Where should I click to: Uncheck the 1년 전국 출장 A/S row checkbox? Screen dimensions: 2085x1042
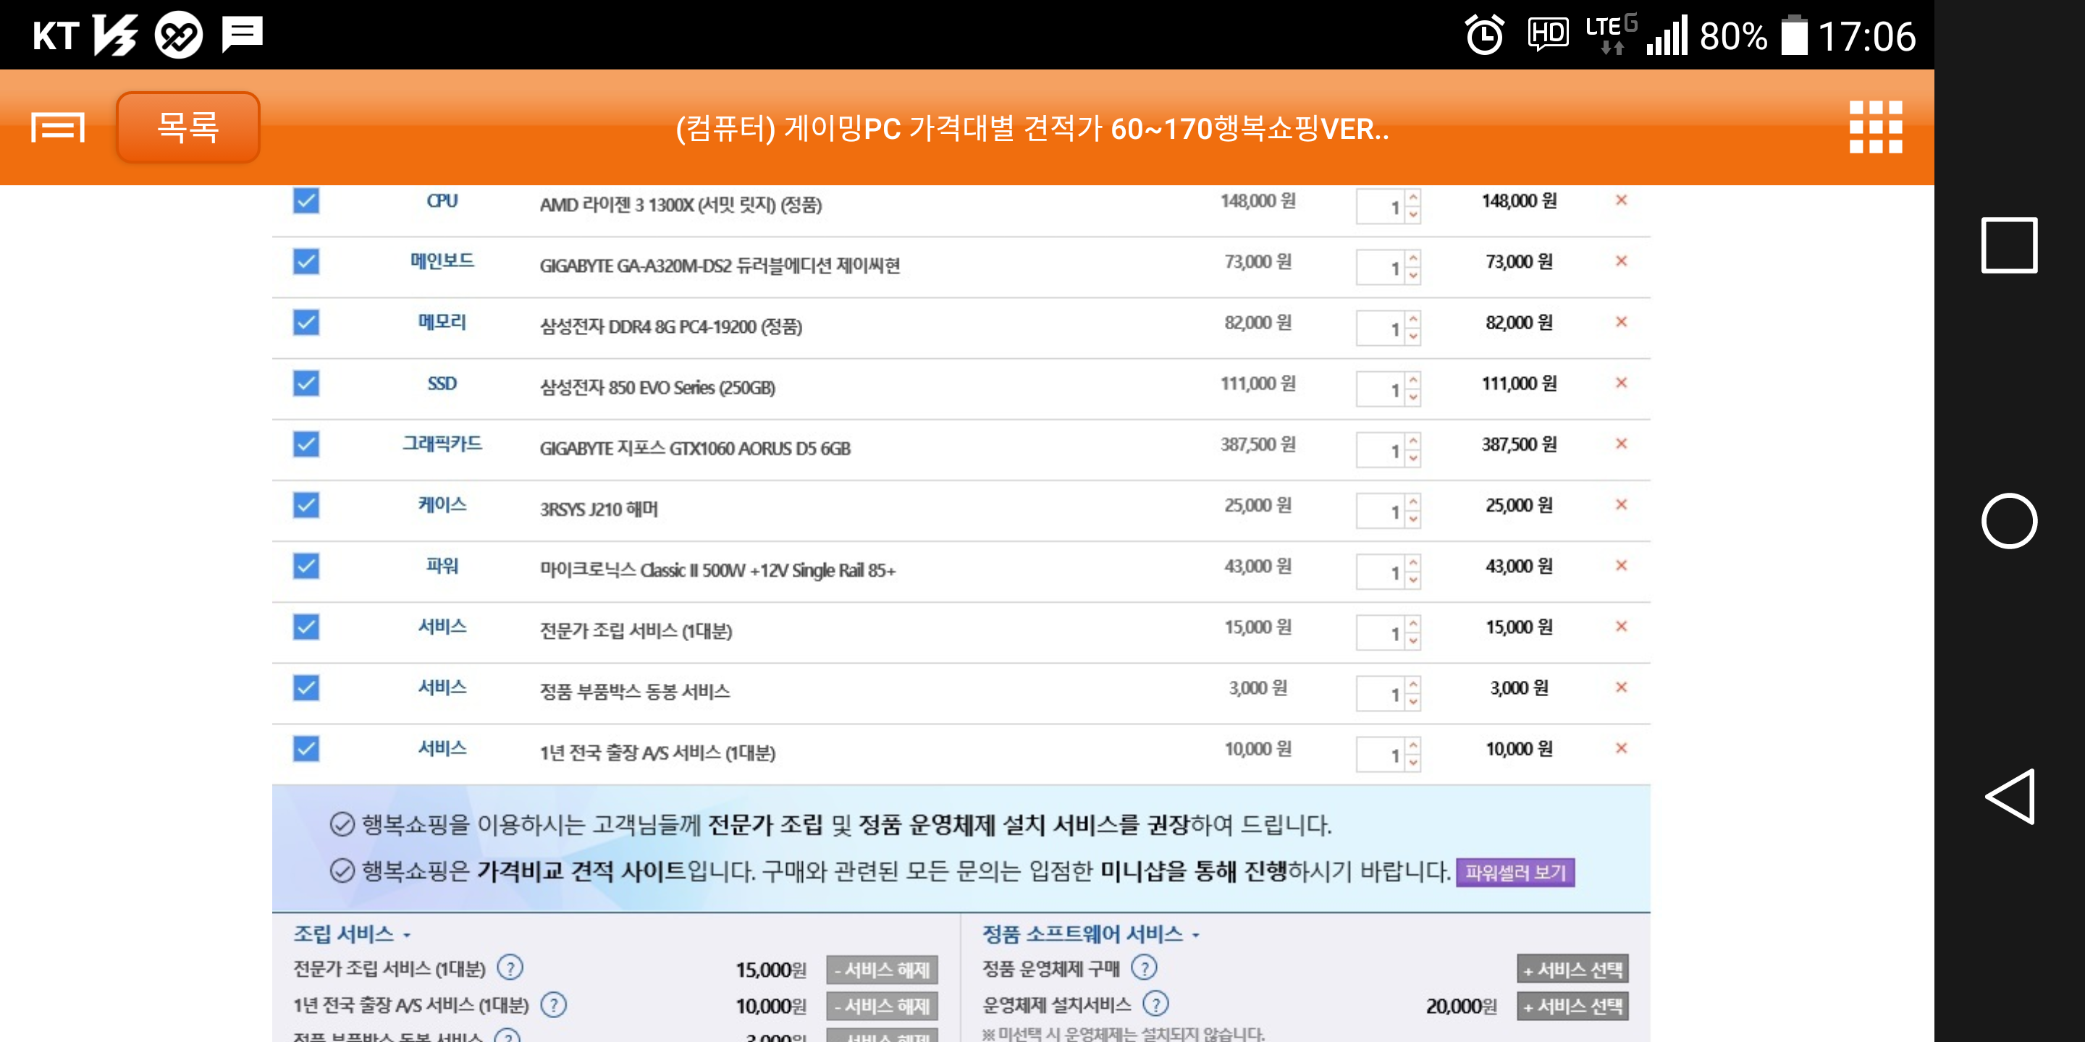tap(306, 748)
